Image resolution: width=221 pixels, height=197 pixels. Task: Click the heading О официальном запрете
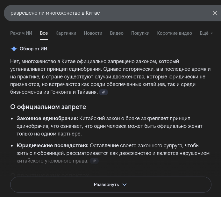[x=48, y=107]
